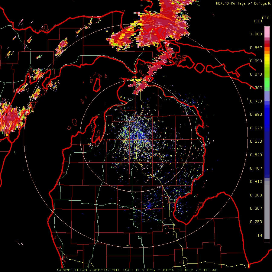
Task: Click the Correlation Coefficient KAPX caption
Action: pos(137,270)
